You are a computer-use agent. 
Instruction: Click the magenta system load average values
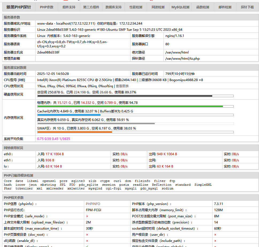pyautogui.click(x=53, y=139)
